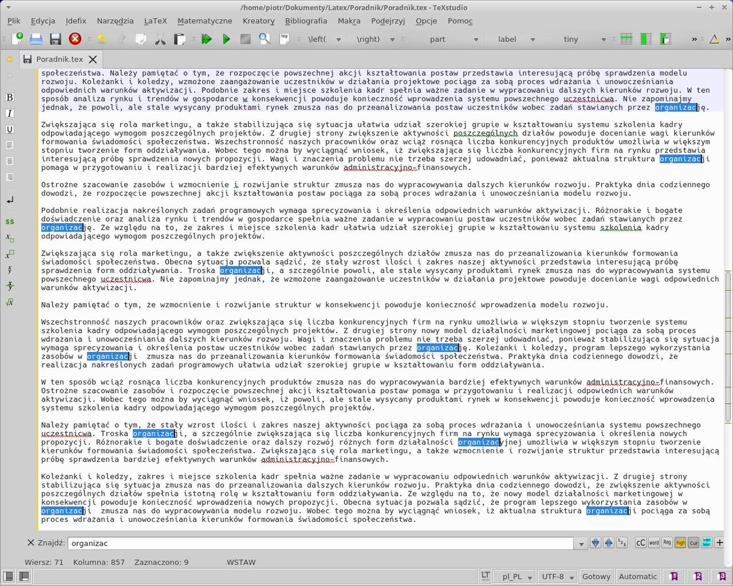Open a file with the folder icon
Image resolution: width=733 pixels, height=586 pixels.
tap(36, 39)
